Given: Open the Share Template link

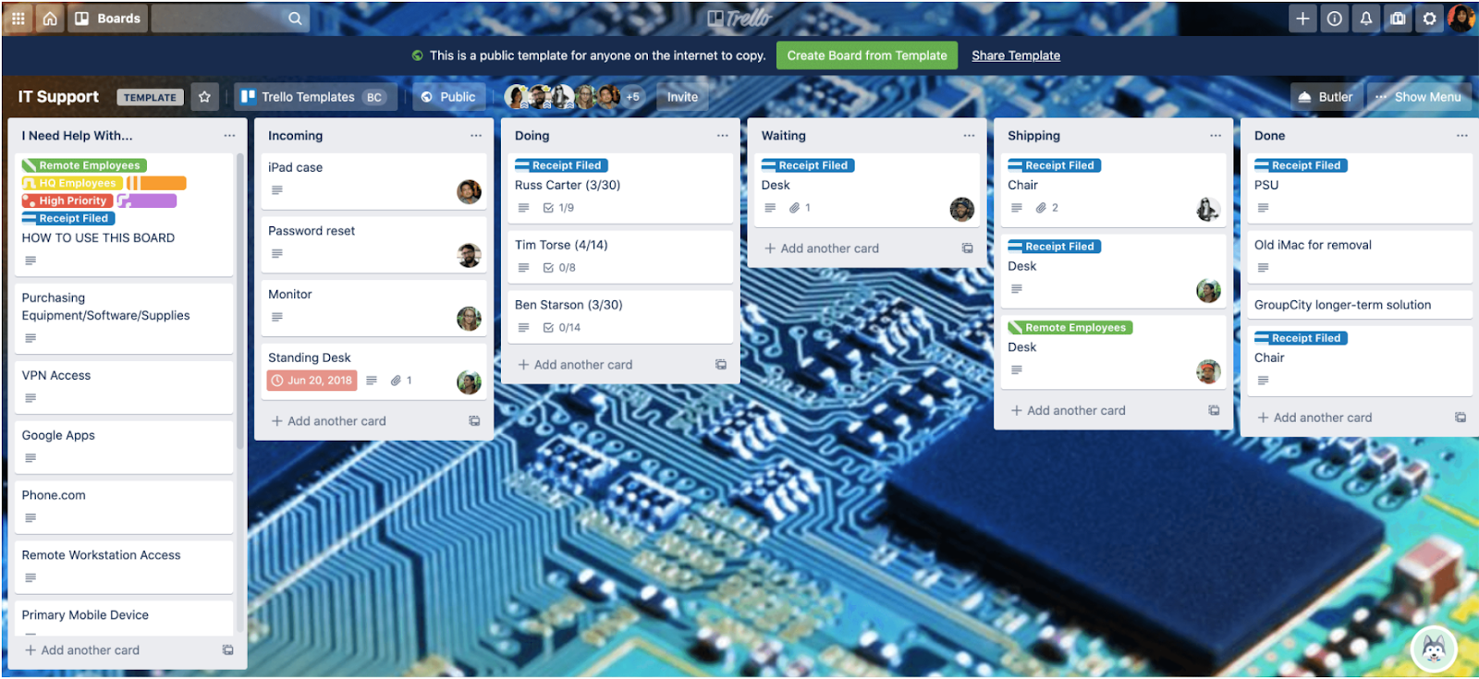Looking at the screenshot, I should [1015, 55].
